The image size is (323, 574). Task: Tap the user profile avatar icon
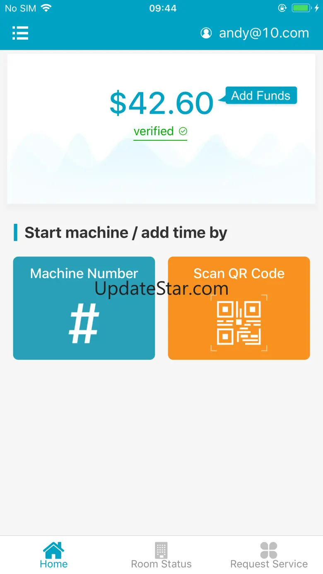(206, 33)
